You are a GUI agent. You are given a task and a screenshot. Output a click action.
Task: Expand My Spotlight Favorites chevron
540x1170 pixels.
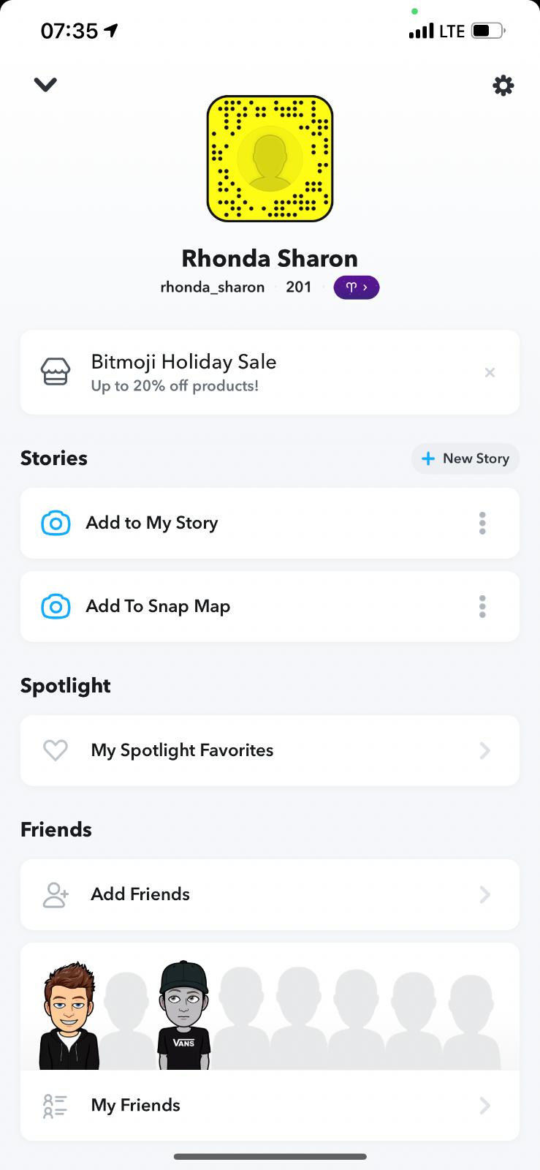tap(484, 750)
